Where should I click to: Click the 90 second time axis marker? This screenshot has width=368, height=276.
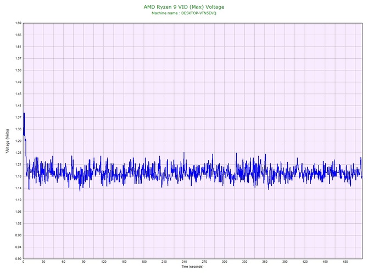[83, 262]
